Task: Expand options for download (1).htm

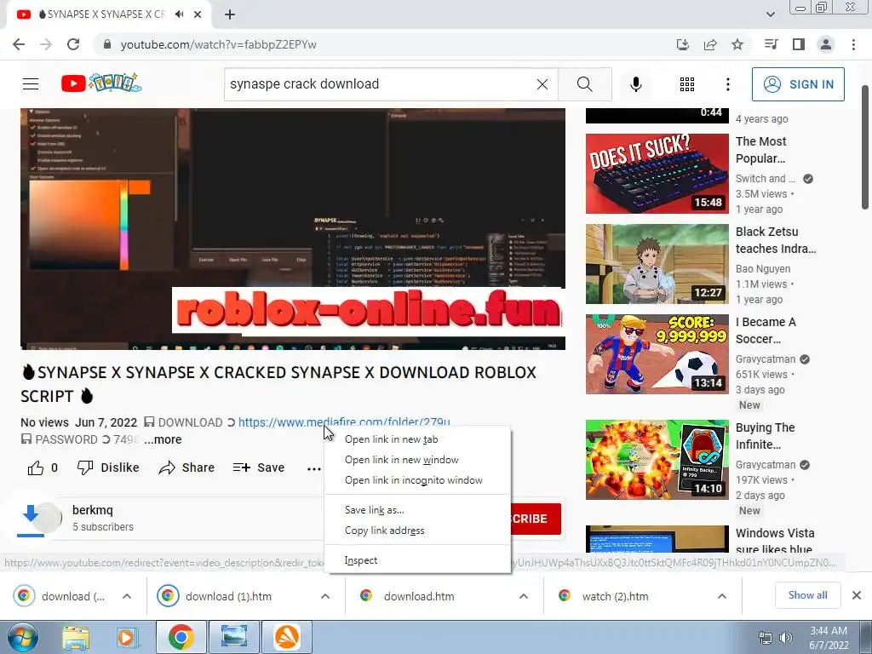Action: click(325, 596)
